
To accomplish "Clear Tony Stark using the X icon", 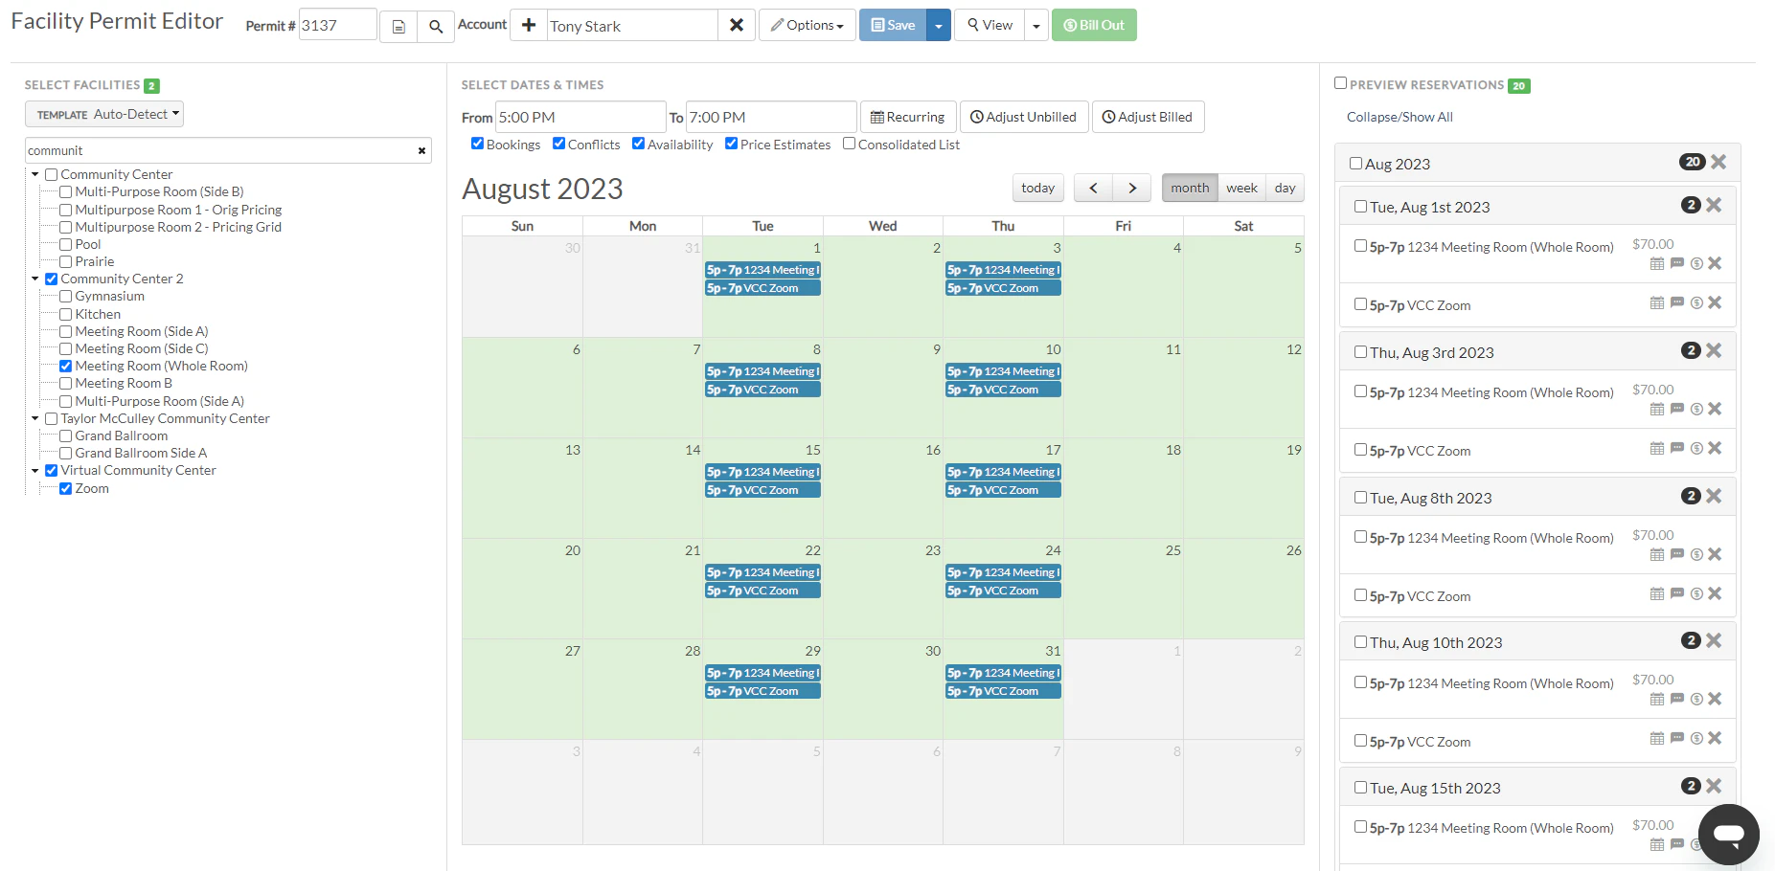I will (x=736, y=25).
